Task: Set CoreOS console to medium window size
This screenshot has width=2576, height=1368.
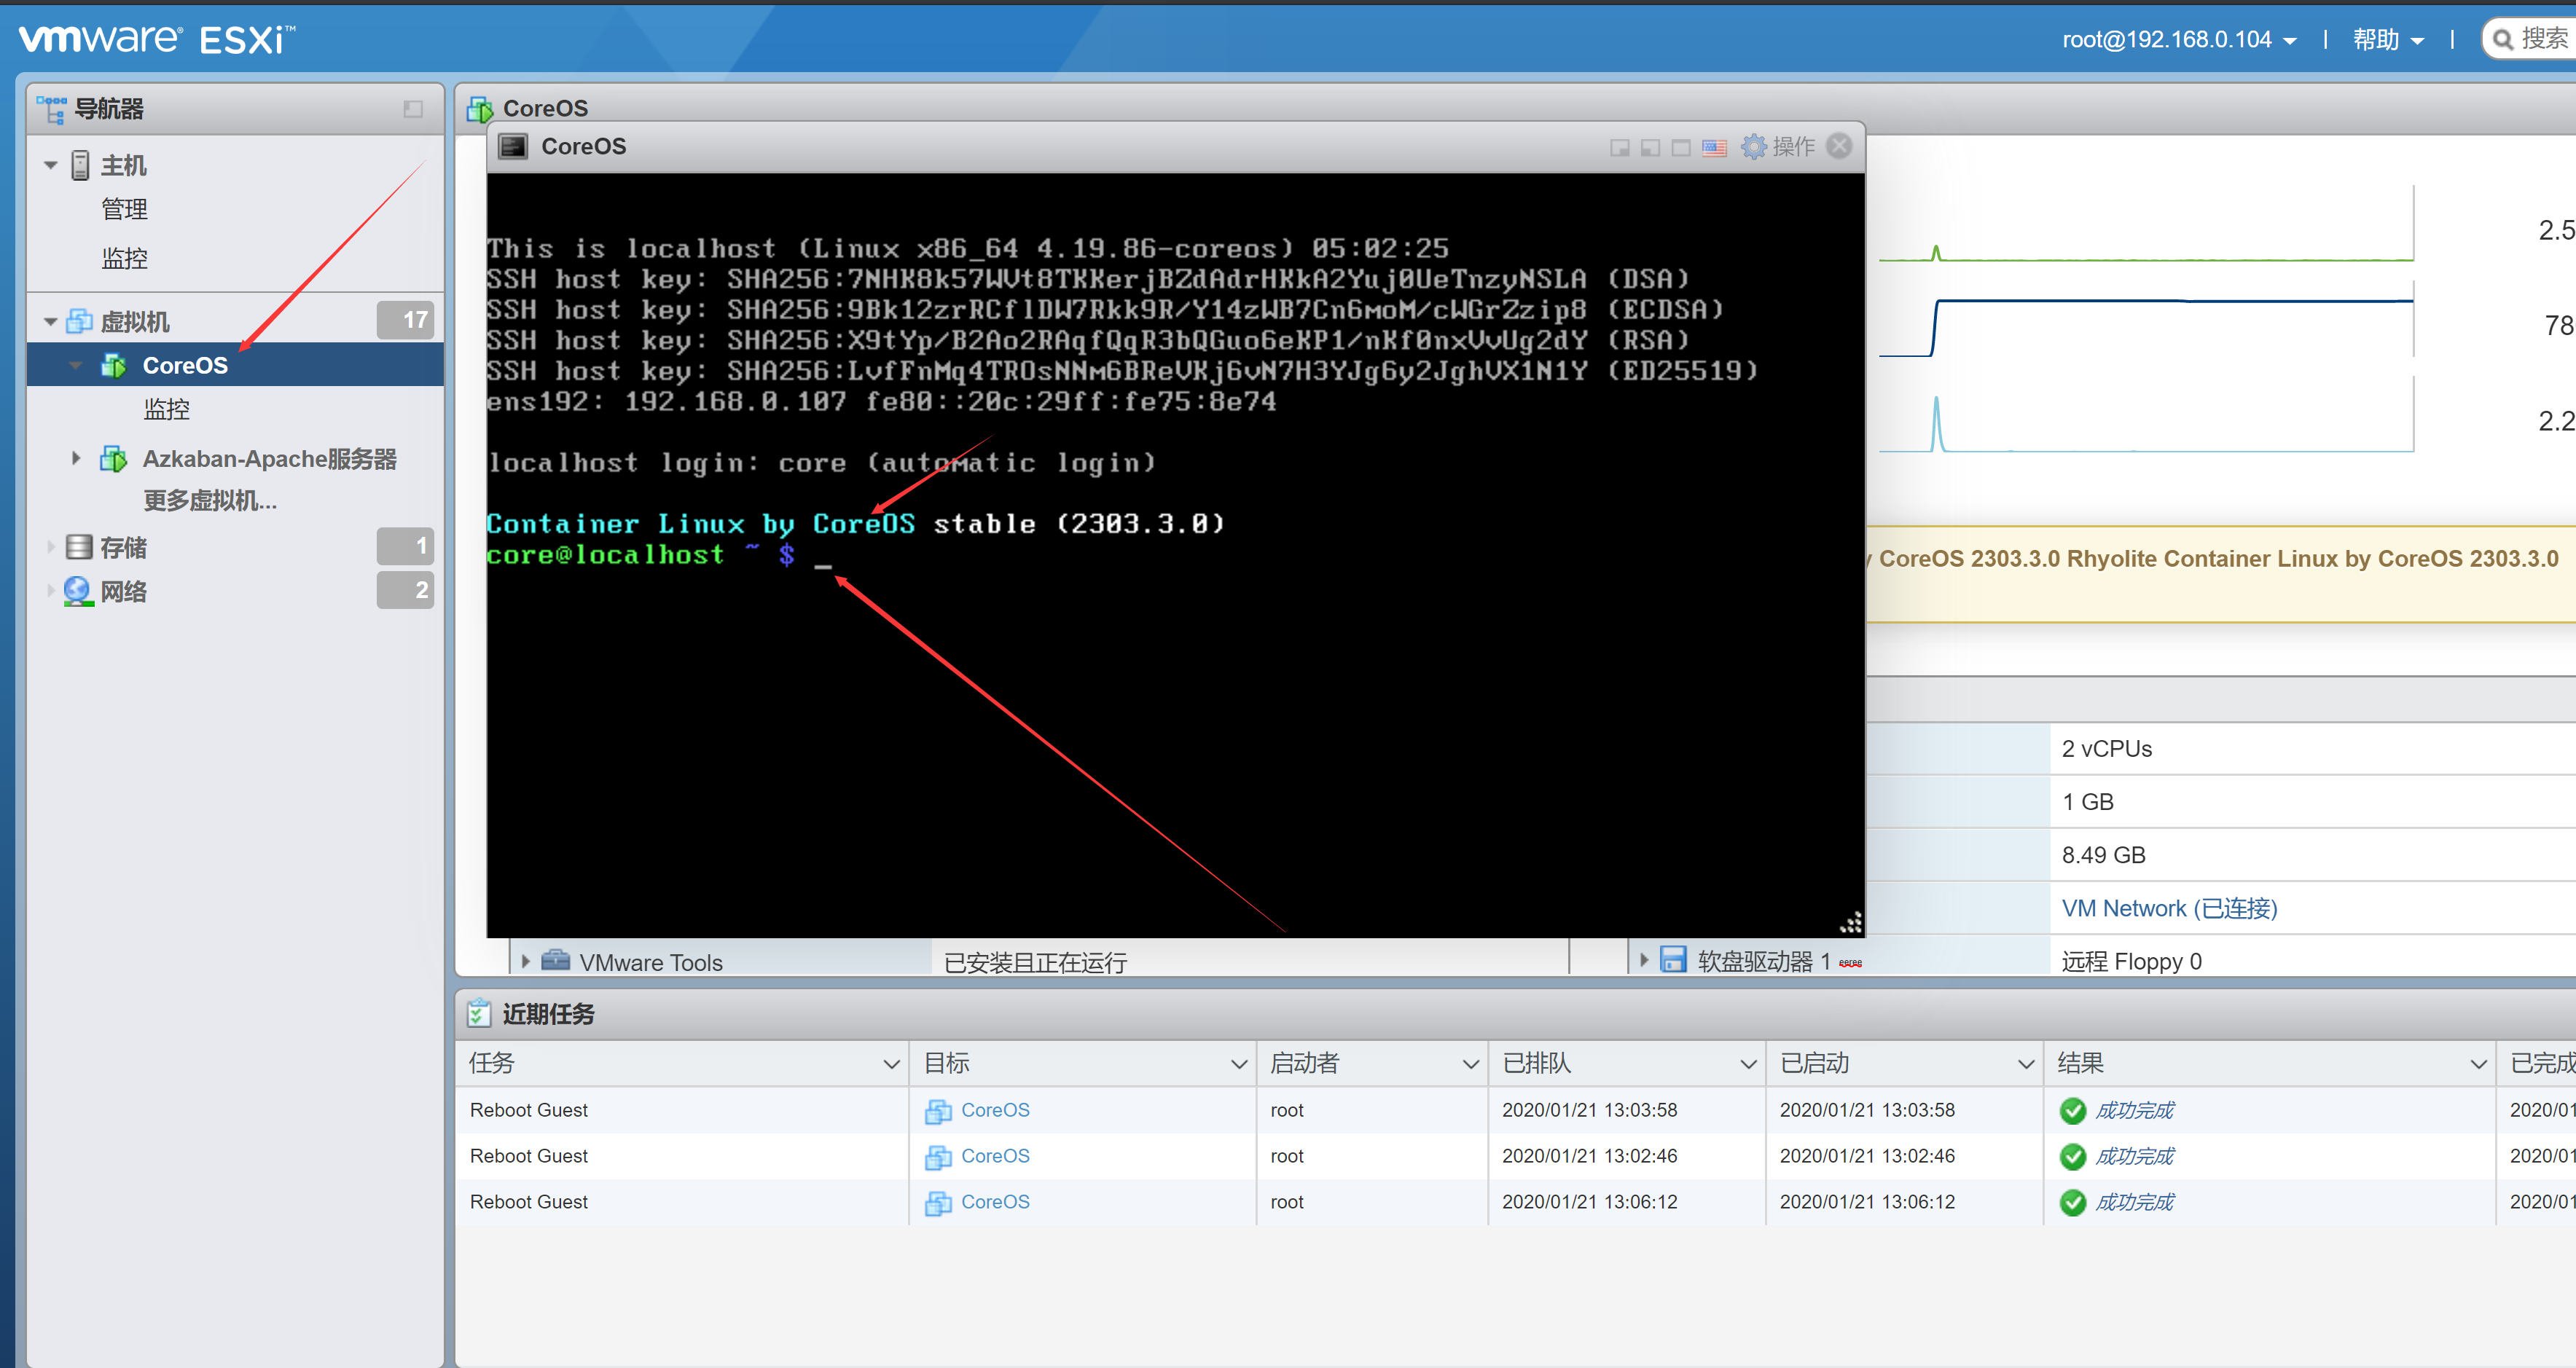Action: point(1650,148)
